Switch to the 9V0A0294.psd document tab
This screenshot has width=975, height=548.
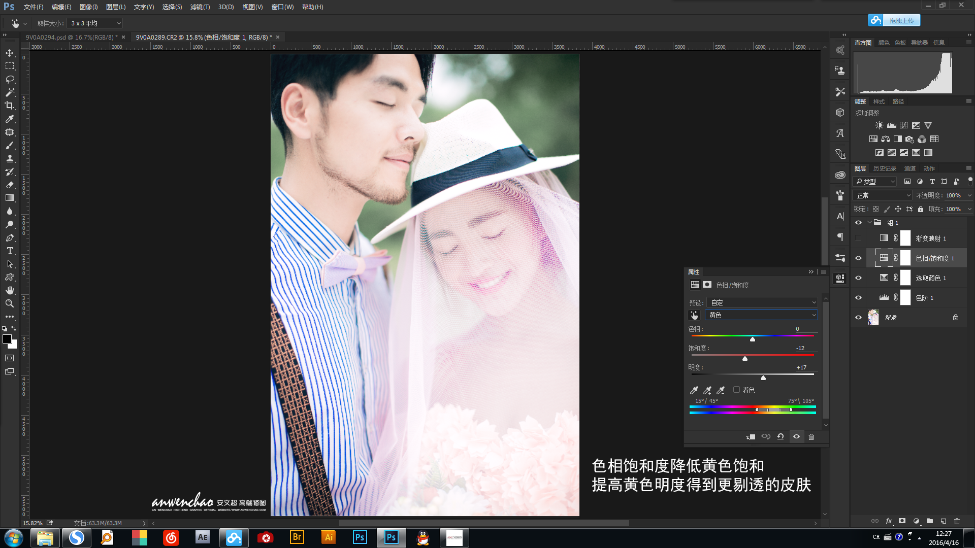[x=72, y=37]
